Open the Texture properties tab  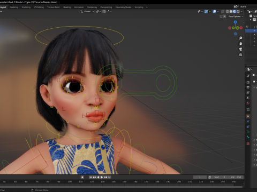[x=248, y=143]
